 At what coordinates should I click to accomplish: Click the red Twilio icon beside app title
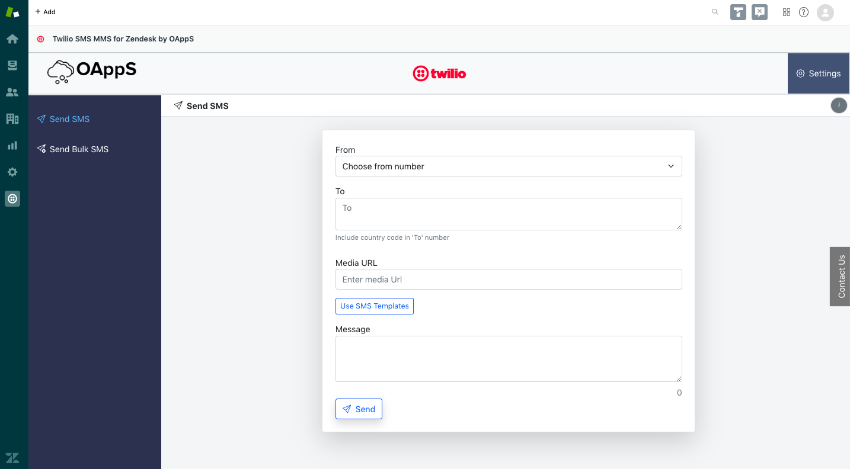click(41, 39)
